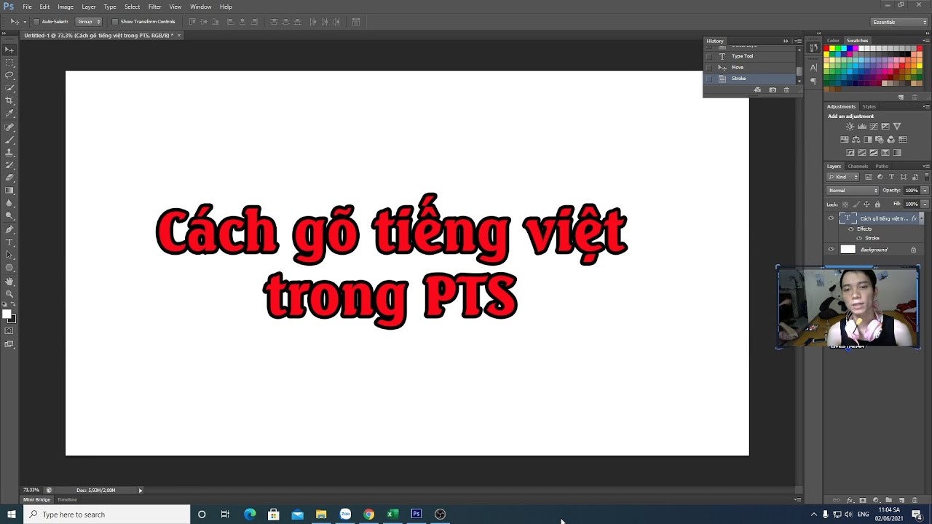Pick the pure red swatch in Swatches

(x=828, y=49)
